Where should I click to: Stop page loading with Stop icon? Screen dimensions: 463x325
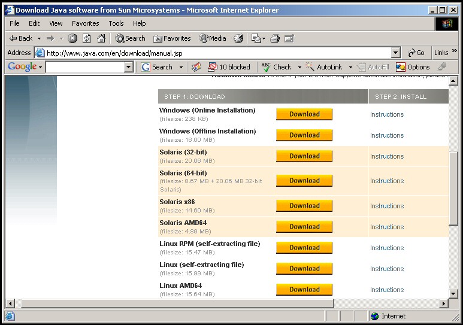[72, 38]
